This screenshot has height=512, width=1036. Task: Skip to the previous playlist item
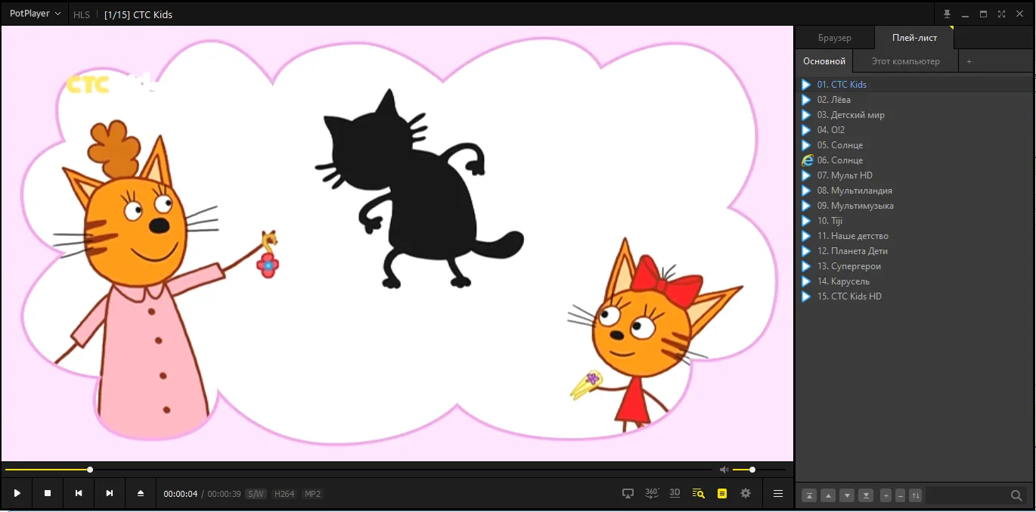click(79, 493)
